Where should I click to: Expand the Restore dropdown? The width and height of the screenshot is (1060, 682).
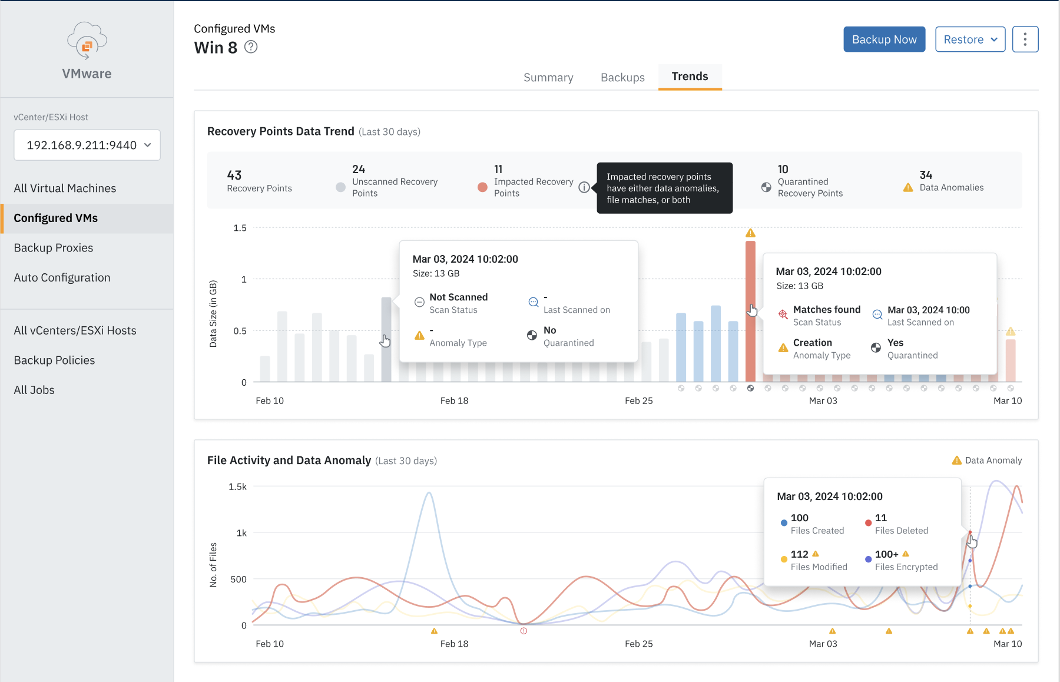click(970, 39)
